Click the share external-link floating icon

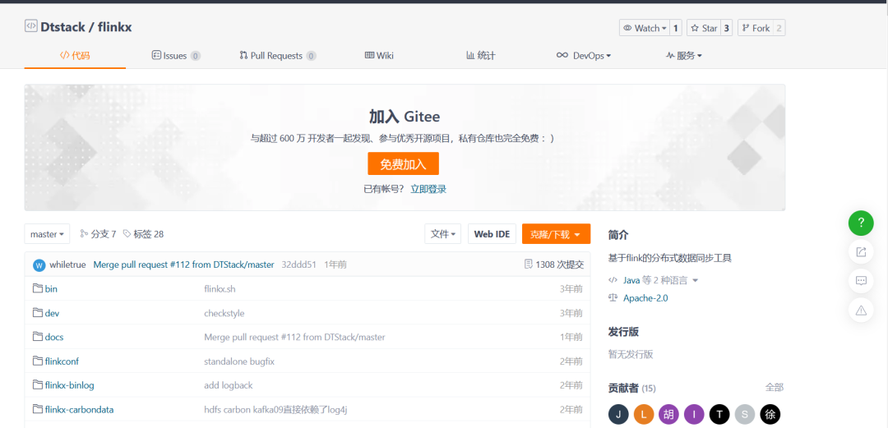coord(861,252)
